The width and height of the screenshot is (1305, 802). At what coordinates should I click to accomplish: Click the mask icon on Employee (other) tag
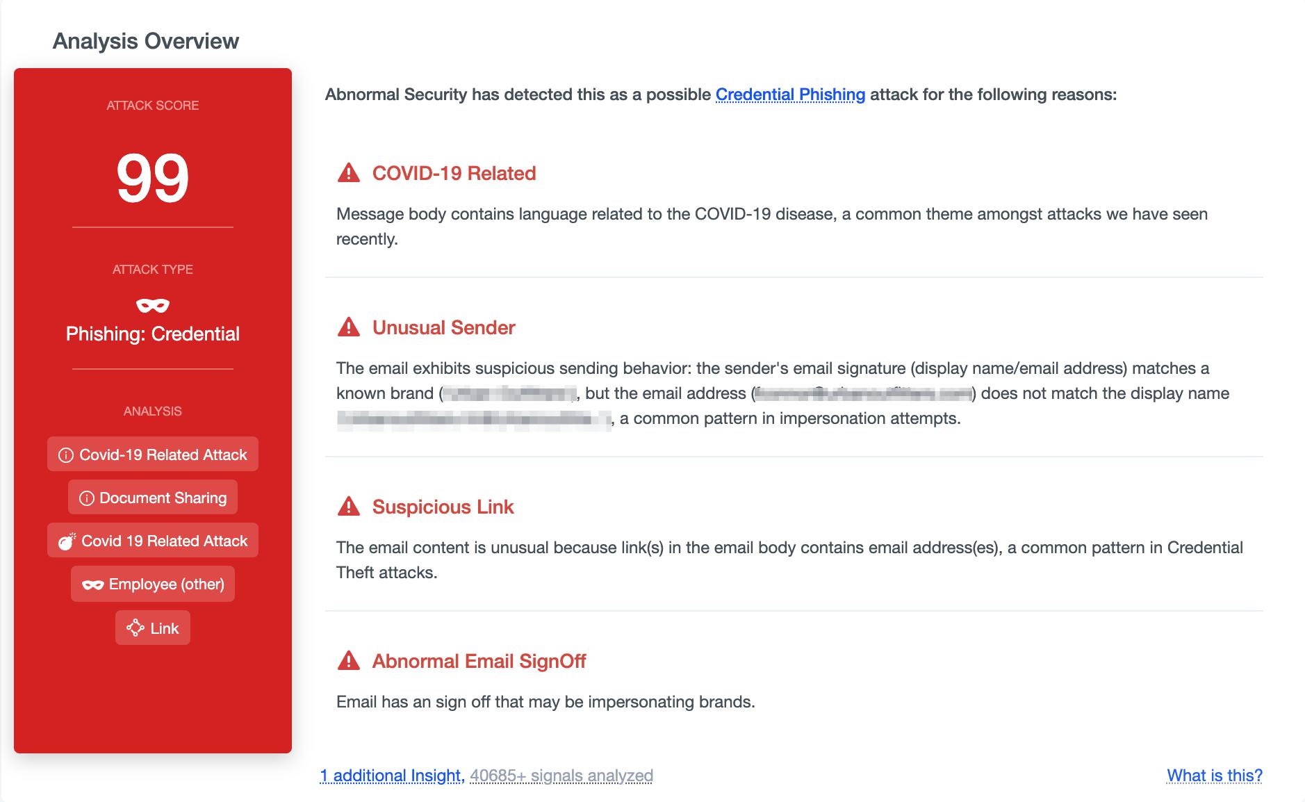pos(93,584)
